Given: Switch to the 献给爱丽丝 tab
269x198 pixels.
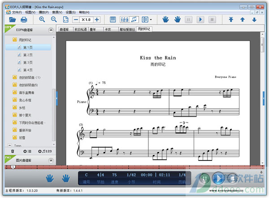Looking at the screenshot, I should tap(127, 29).
